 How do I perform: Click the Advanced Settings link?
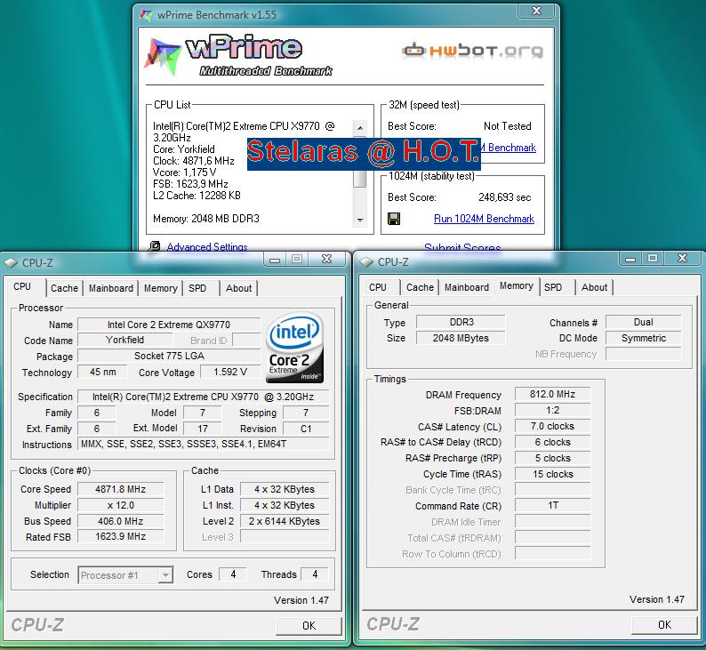click(x=207, y=247)
